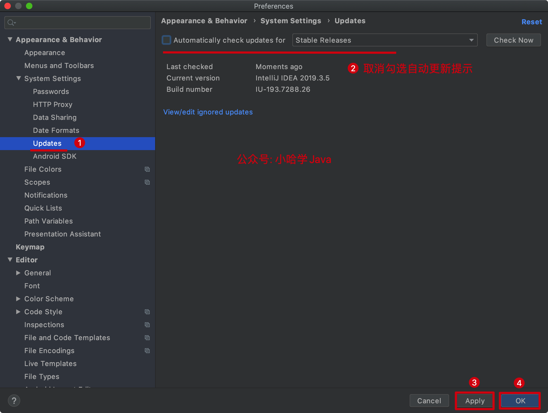548x413 pixels.
Task: Select Data Sharing settings
Action: point(55,117)
